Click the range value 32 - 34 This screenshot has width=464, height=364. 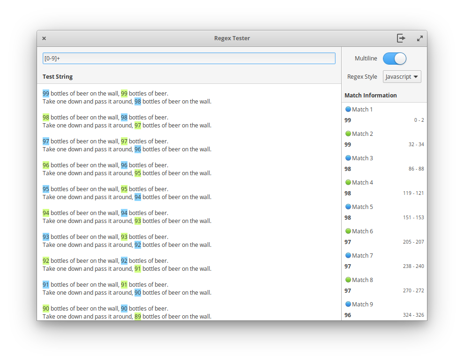click(416, 144)
